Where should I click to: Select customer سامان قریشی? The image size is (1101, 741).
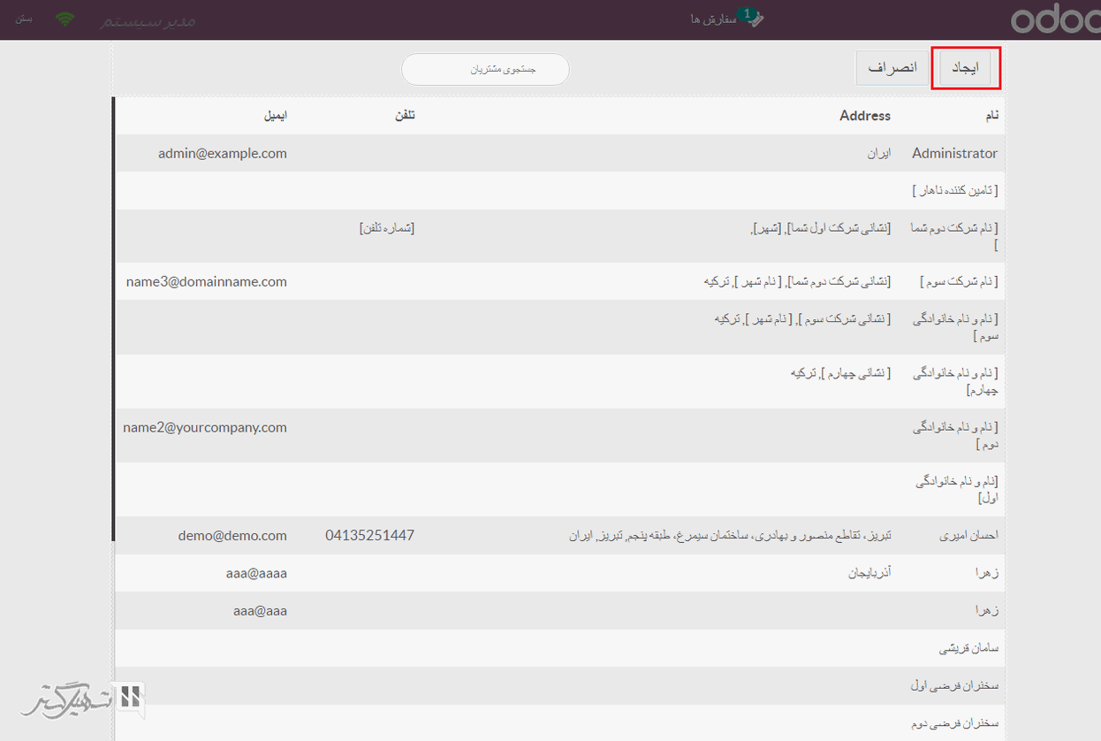tap(968, 648)
